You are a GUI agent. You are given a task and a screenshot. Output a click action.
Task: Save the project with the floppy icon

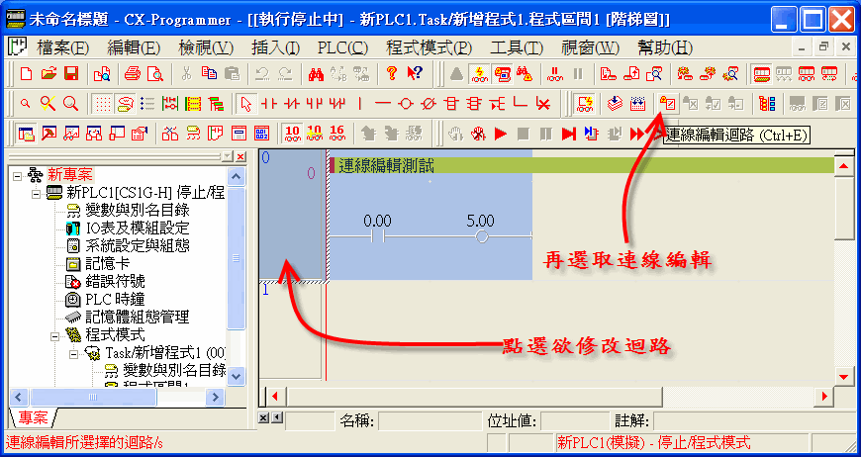71,73
